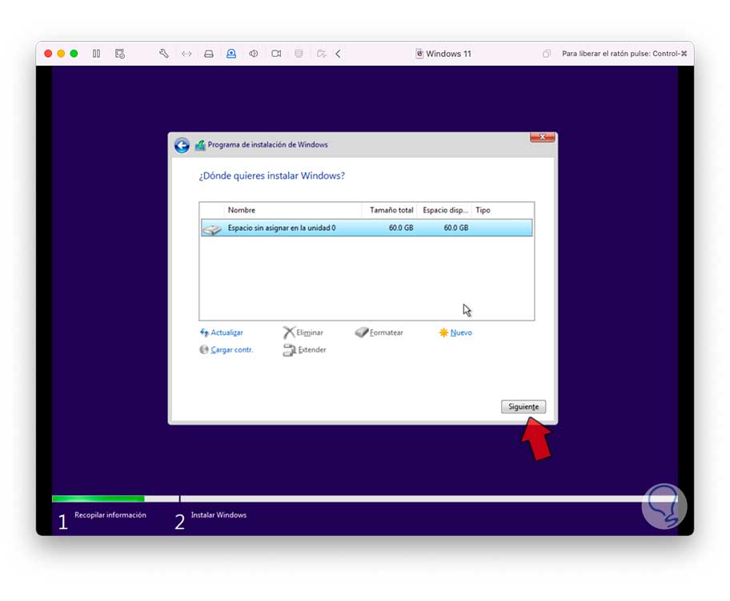
Task: Pause the virtual machine
Action: (x=96, y=54)
